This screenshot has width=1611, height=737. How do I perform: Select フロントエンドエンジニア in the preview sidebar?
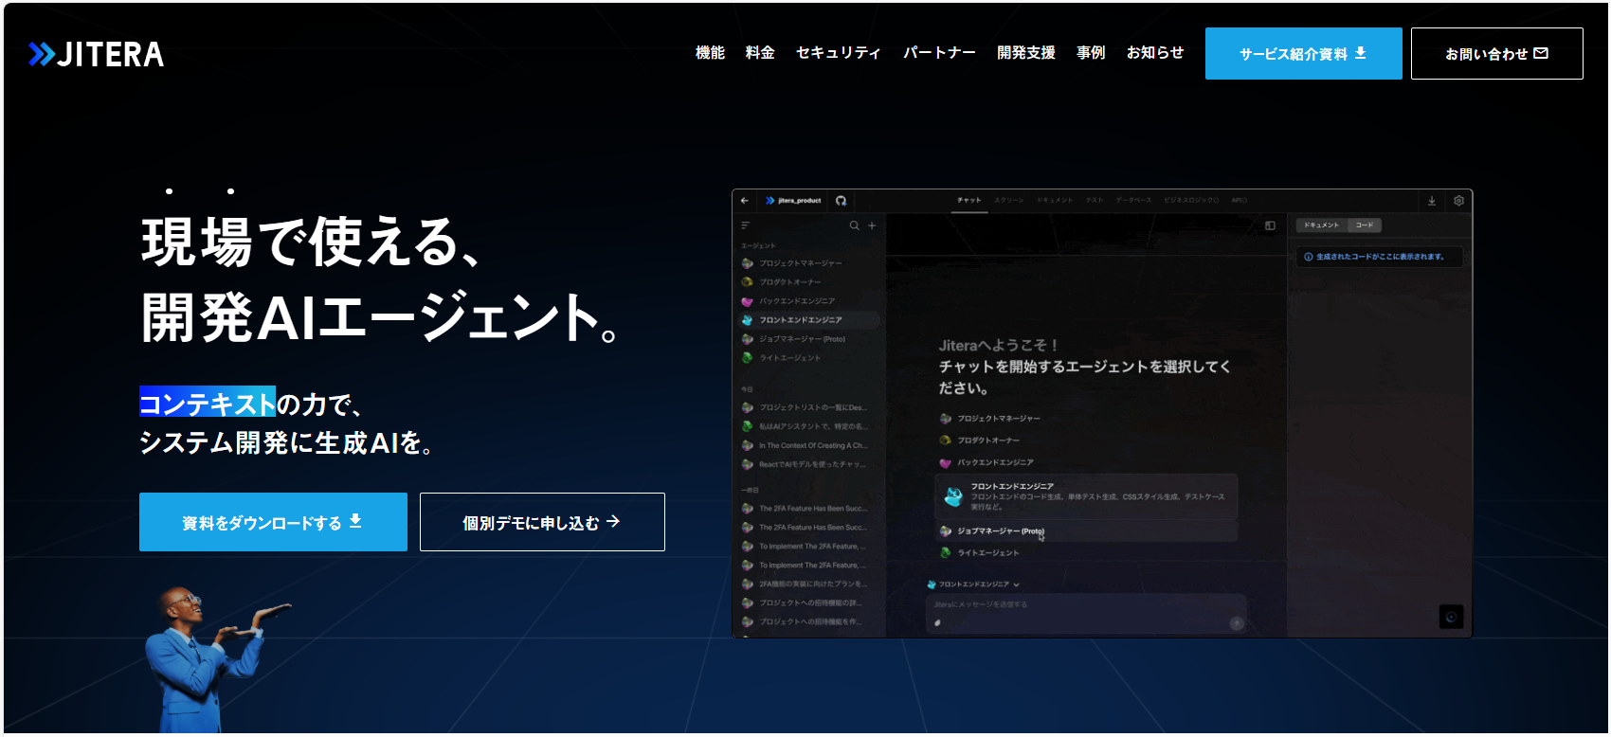point(808,320)
